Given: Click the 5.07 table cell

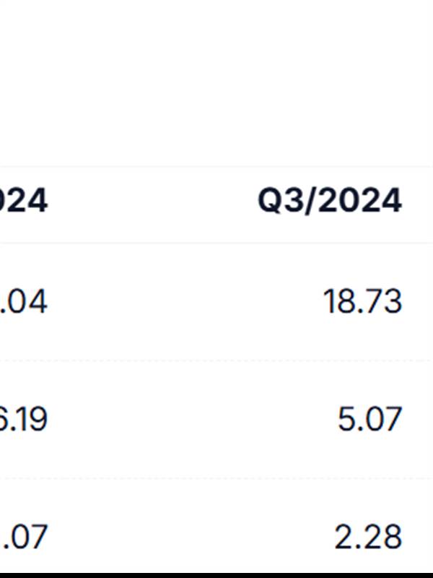Looking at the screenshot, I should (x=369, y=419).
